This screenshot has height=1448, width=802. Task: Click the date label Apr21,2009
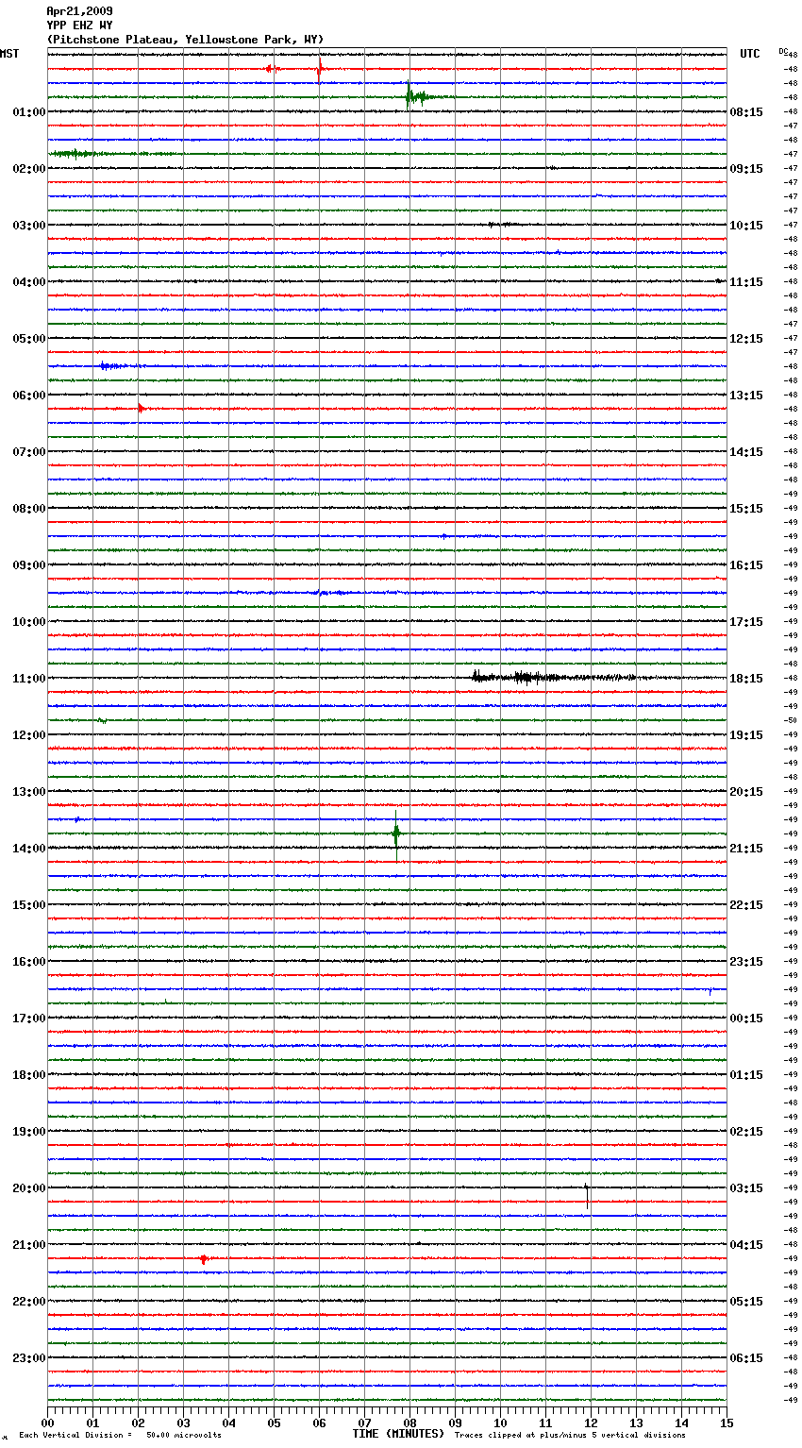(79, 11)
